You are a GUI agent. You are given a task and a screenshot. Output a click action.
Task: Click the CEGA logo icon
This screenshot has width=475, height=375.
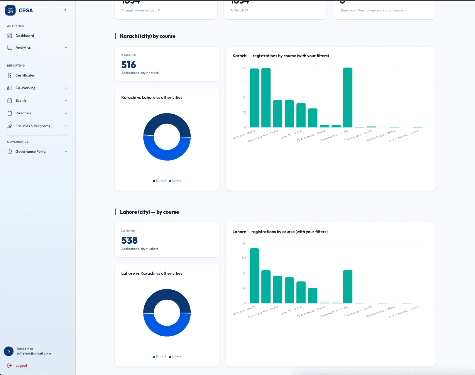(10, 10)
